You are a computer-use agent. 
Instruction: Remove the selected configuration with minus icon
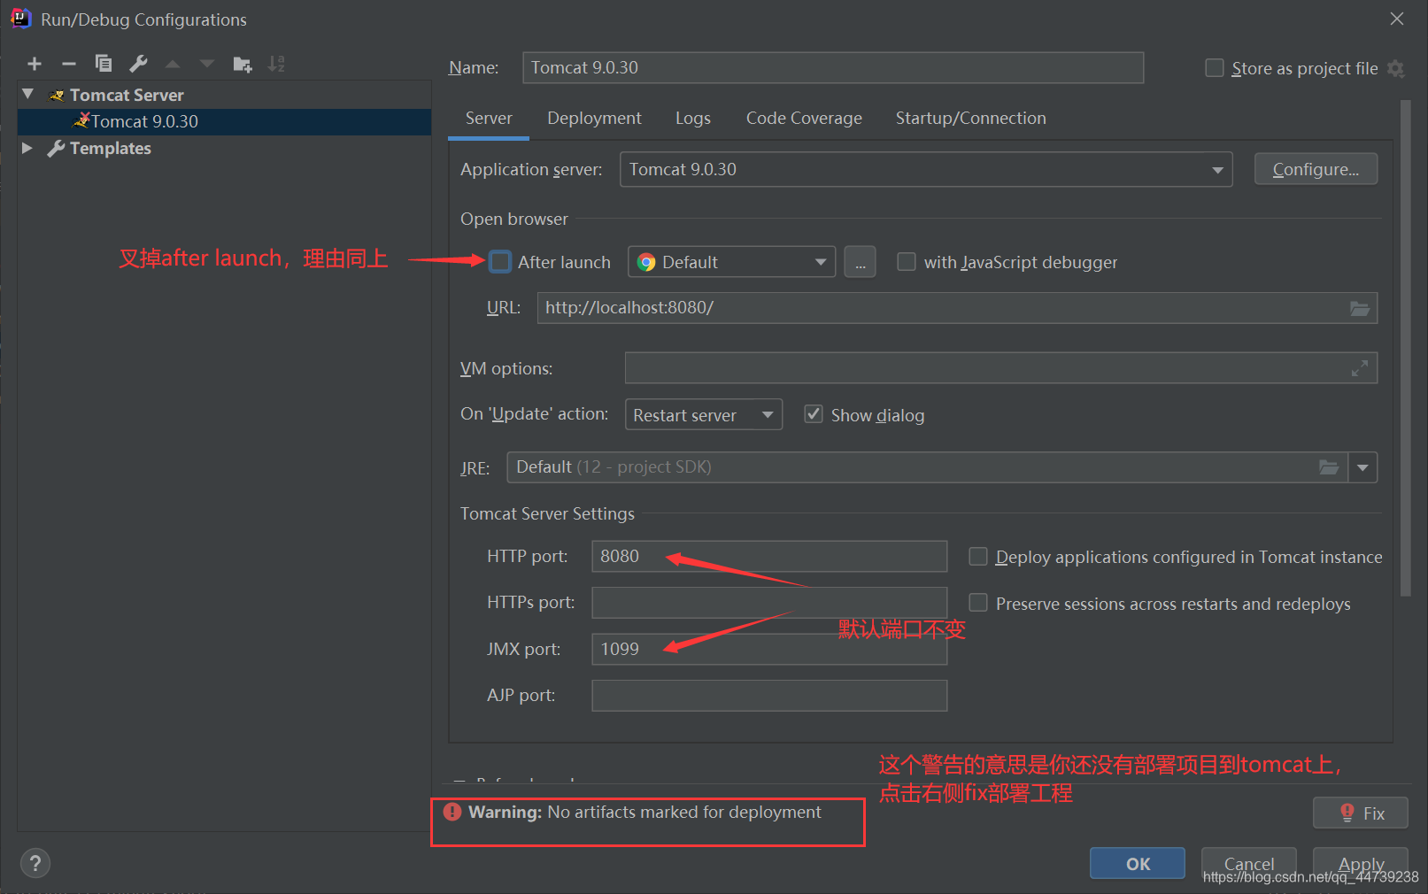tap(69, 64)
